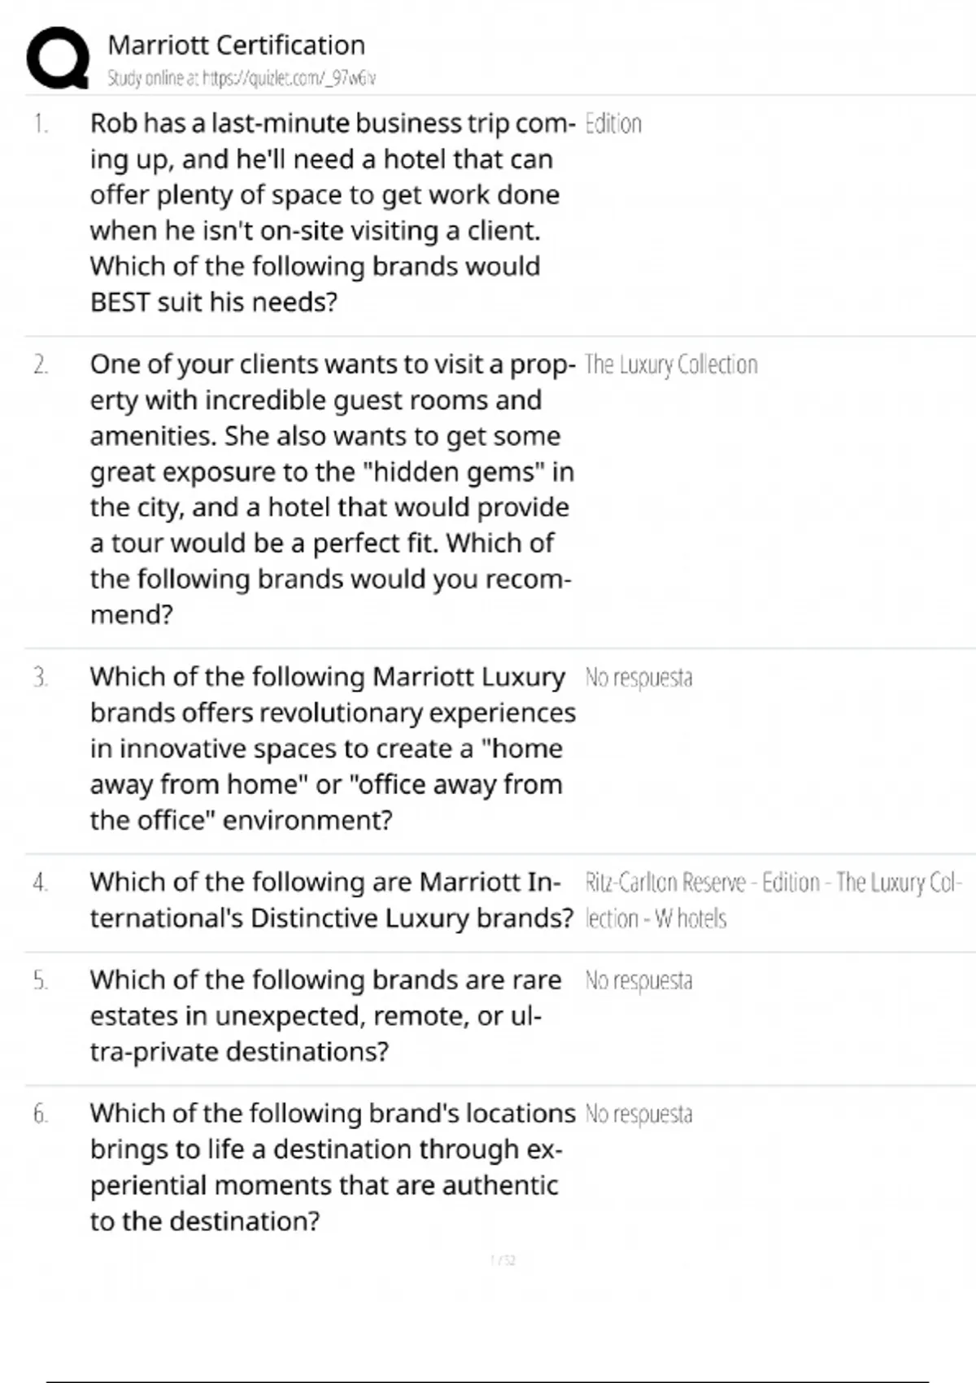The width and height of the screenshot is (976, 1383).
Task: Click the answer "Edition" for question 1
Action: point(613,124)
